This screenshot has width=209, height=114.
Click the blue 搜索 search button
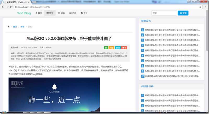coord(183,13)
